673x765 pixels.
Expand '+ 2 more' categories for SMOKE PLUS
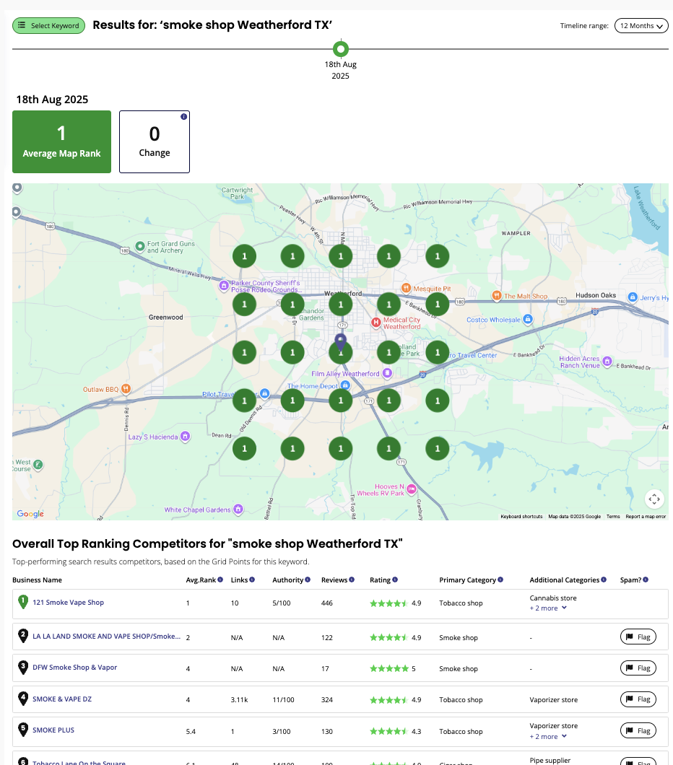point(548,736)
